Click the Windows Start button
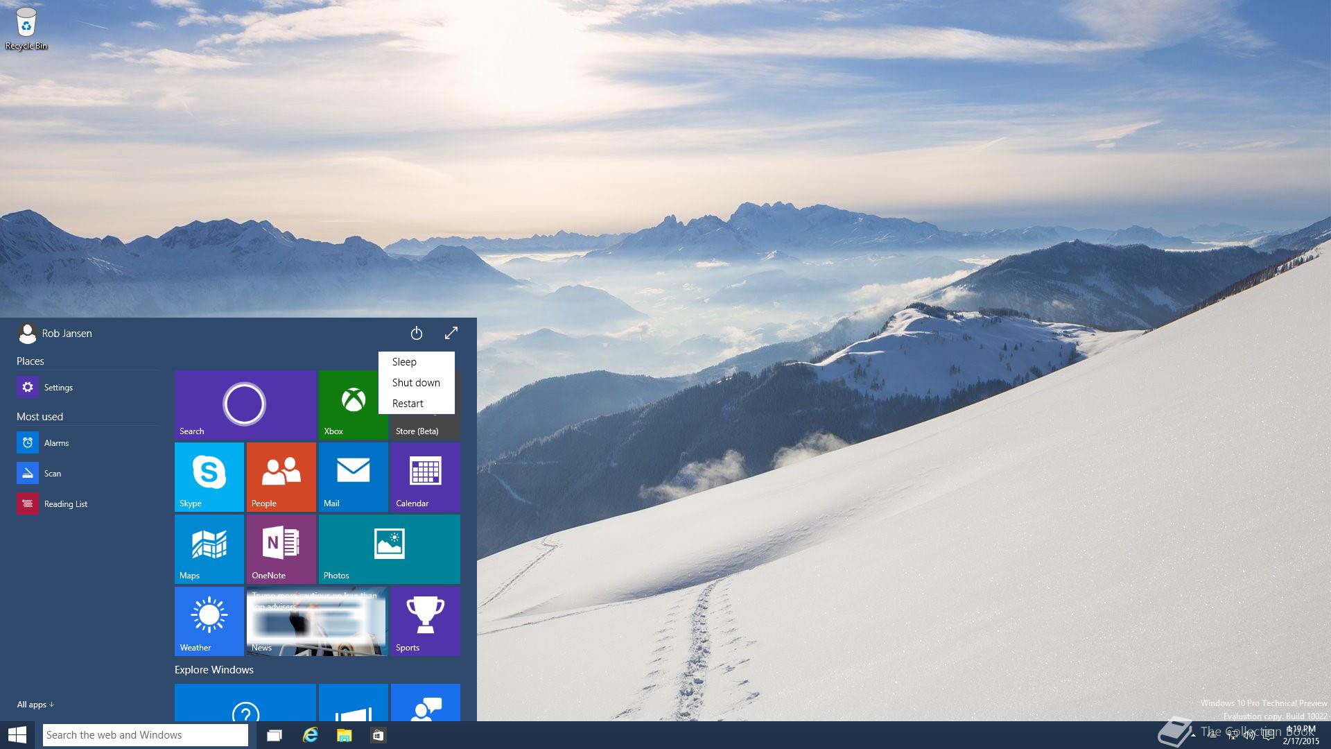This screenshot has width=1331, height=749. [17, 735]
